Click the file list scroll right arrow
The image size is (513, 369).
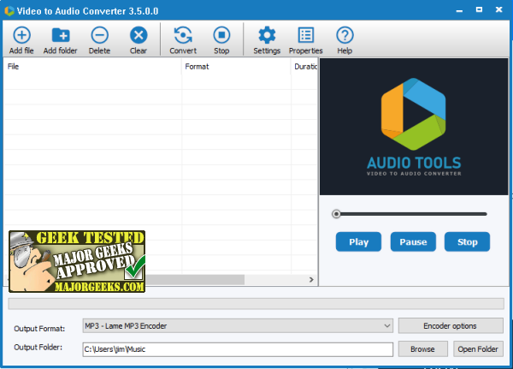pyautogui.click(x=311, y=280)
